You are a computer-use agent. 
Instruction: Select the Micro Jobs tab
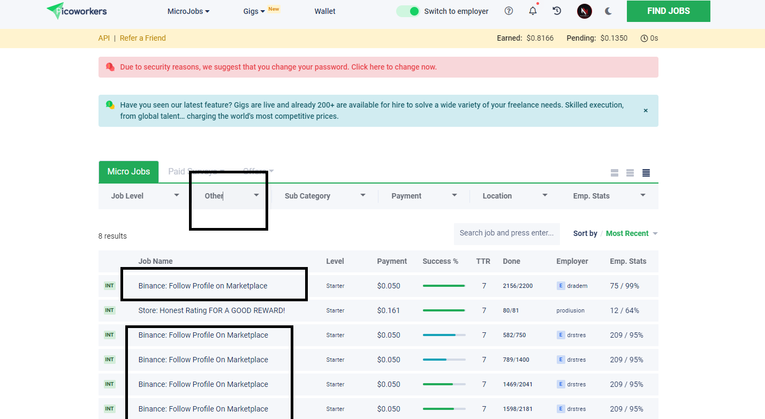tap(128, 172)
